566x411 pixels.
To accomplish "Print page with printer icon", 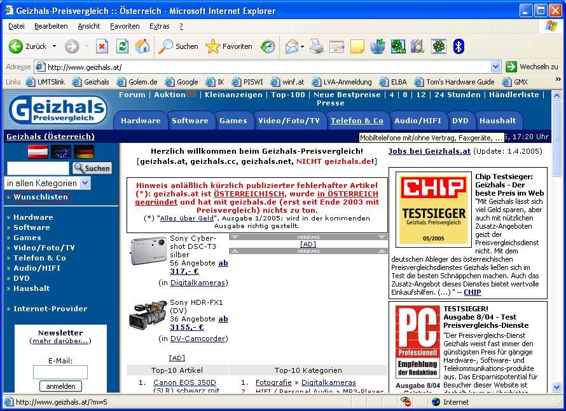I will point(317,46).
